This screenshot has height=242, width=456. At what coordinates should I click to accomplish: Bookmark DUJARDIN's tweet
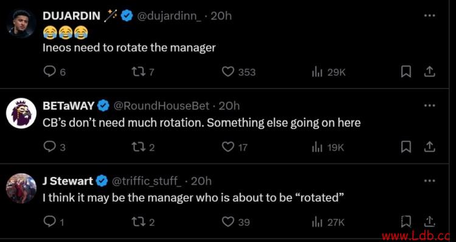pos(406,72)
